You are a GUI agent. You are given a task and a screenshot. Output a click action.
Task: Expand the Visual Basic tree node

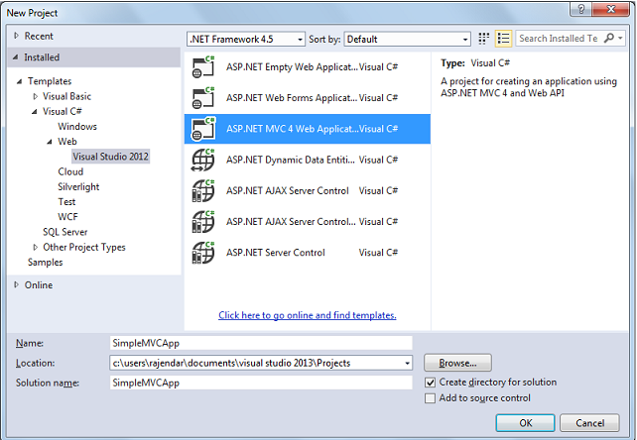coord(36,96)
